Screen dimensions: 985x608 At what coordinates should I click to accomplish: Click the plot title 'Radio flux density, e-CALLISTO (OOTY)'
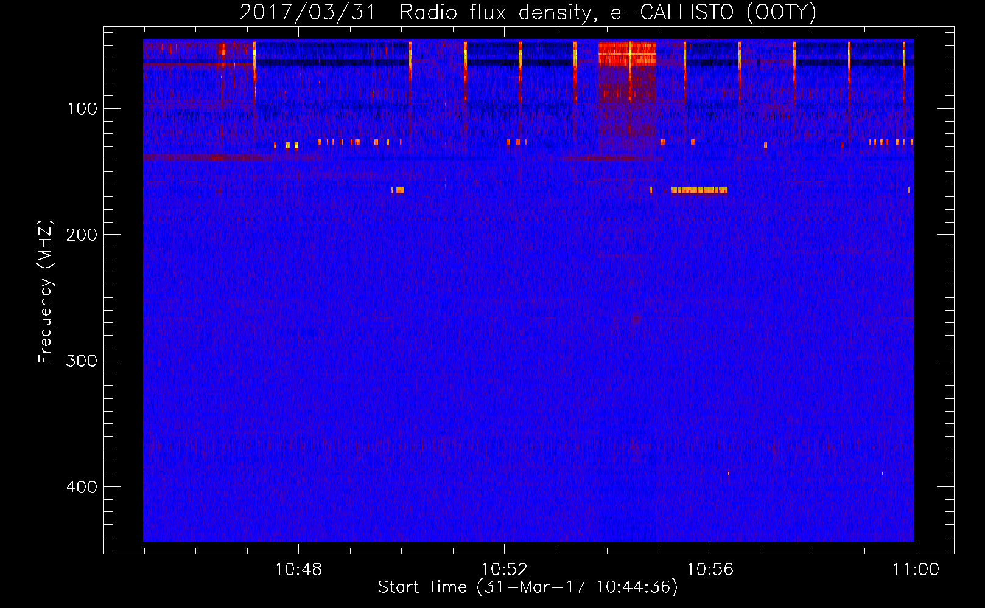tap(608, 13)
